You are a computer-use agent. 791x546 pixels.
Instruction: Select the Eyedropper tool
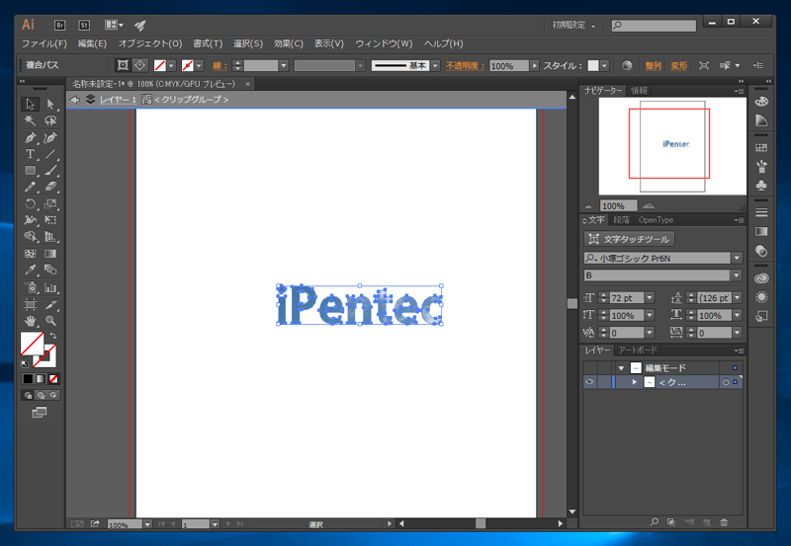click(30, 270)
